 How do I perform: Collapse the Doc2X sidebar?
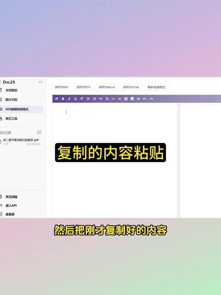40,82
